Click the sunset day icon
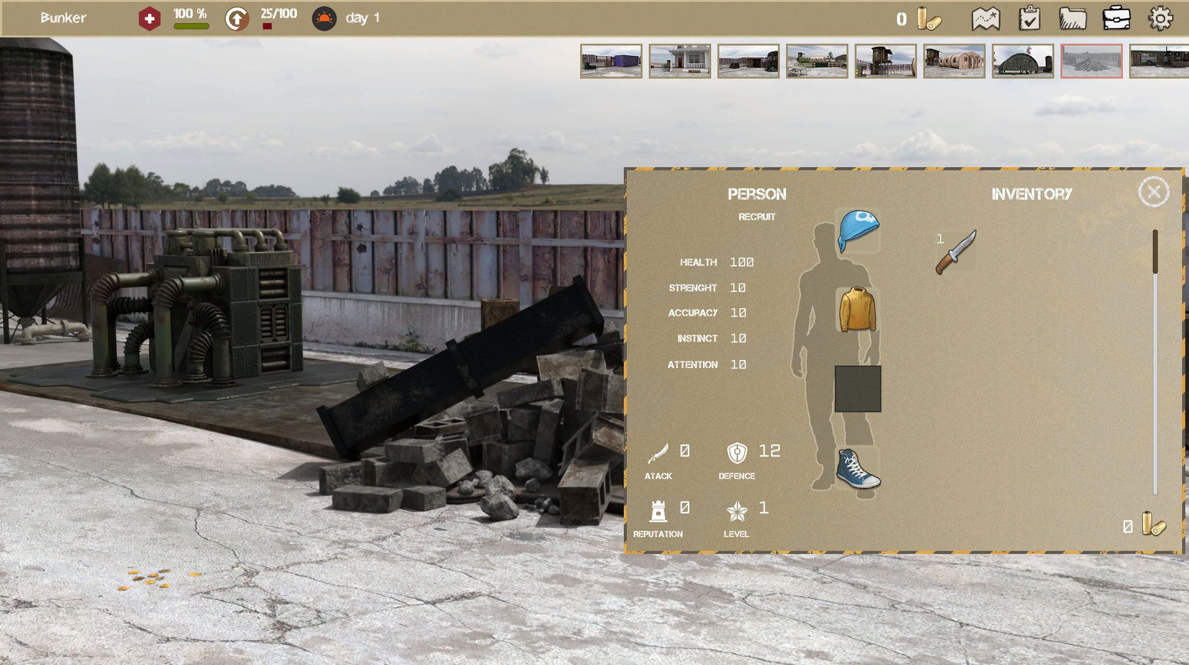 [324, 19]
